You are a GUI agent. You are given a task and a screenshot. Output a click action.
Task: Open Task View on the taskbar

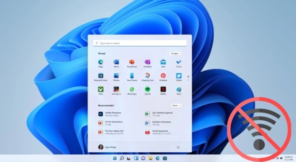click(129, 158)
